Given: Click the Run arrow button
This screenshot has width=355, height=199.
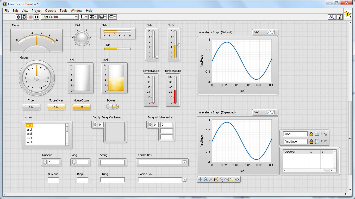Looking at the screenshot, I should [x=18, y=17].
